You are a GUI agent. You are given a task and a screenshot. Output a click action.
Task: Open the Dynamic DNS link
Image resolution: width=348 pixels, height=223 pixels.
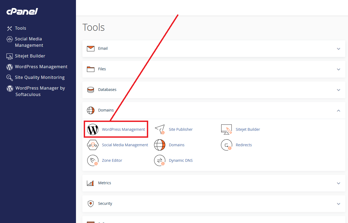(181, 160)
